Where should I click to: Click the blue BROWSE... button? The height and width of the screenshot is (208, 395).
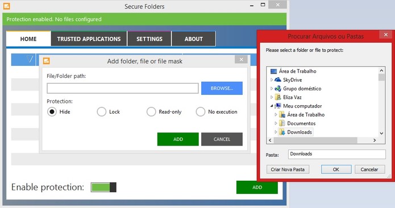pos(222,88)
